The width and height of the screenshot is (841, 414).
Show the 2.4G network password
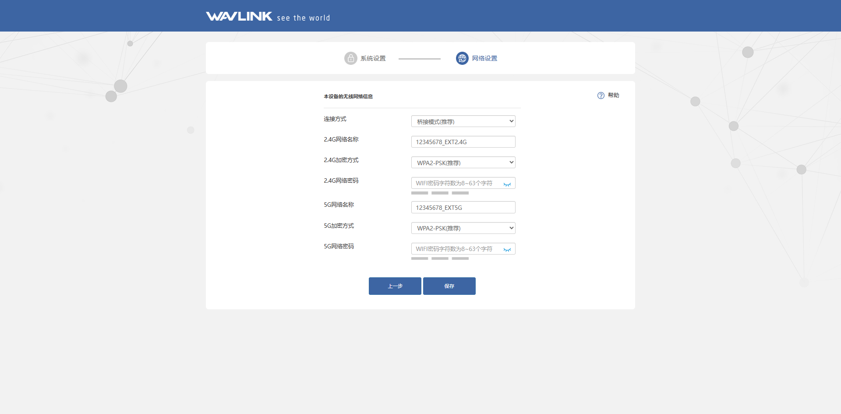click(x=507, y=184)
